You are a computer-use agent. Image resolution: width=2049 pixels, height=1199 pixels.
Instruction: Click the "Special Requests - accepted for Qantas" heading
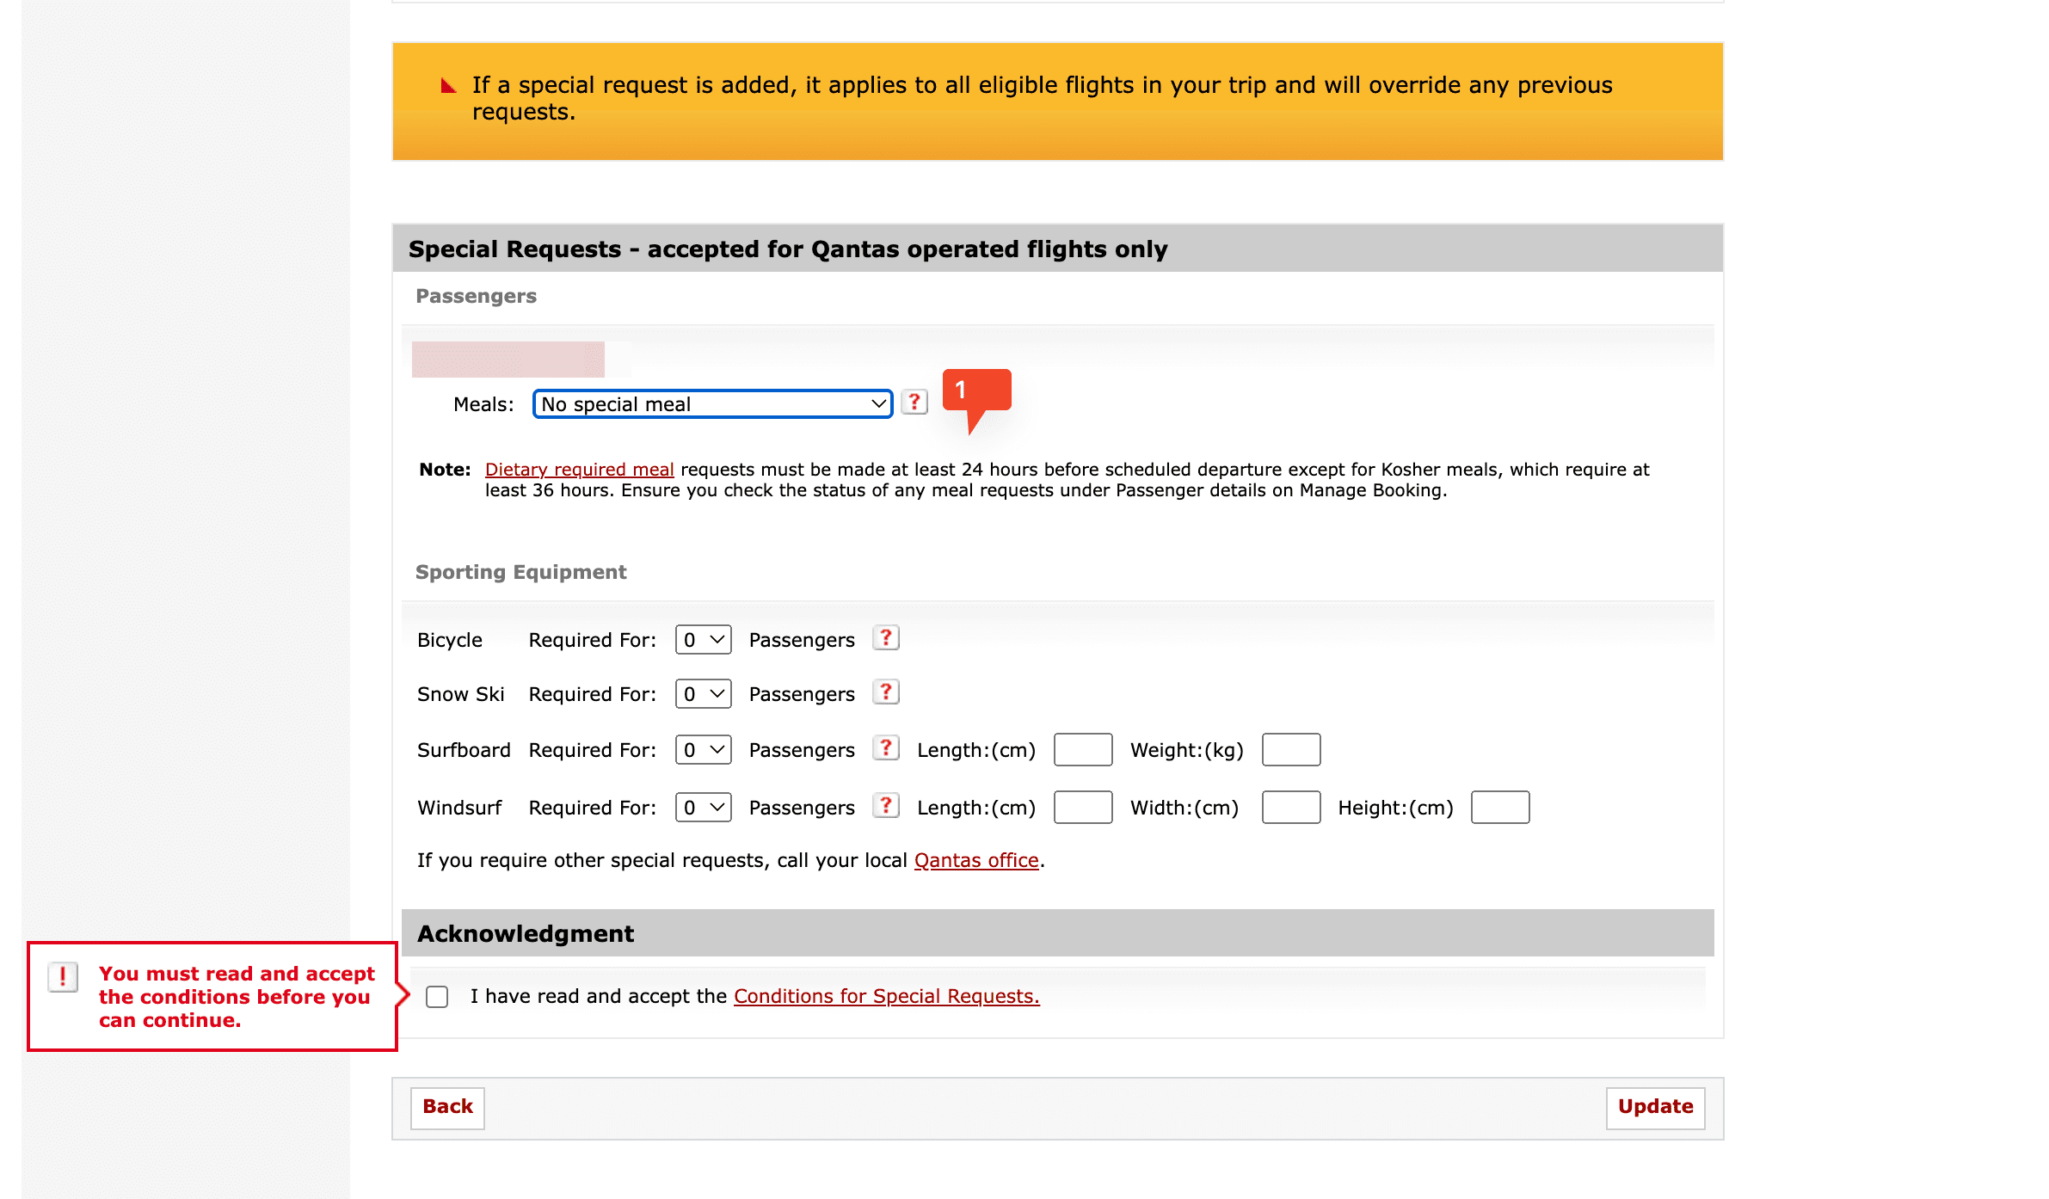click(x=787, y=249)
